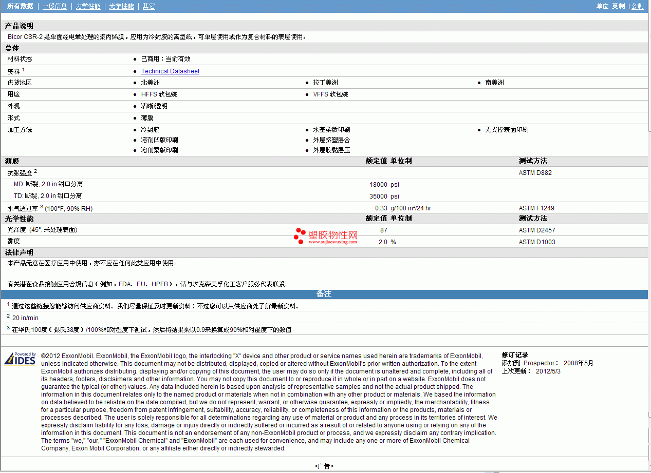This screenshot has height=473, width=651.
Task: Click the <广告> label at bottom
Action: [324, 466]
